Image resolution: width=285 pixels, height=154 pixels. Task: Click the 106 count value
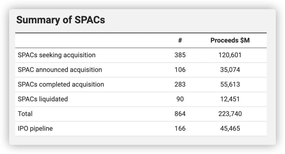[x=180, y=70]
